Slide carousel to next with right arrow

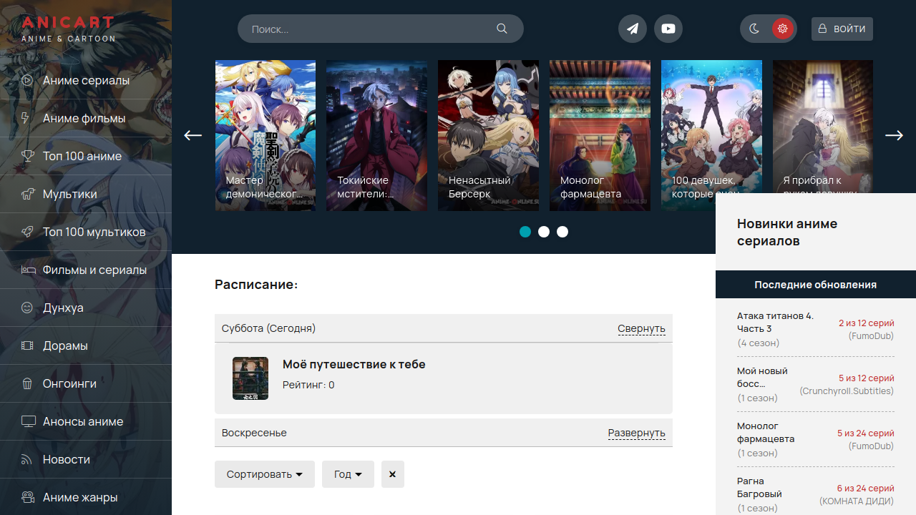pyautogui.click(x=894, y=135)
